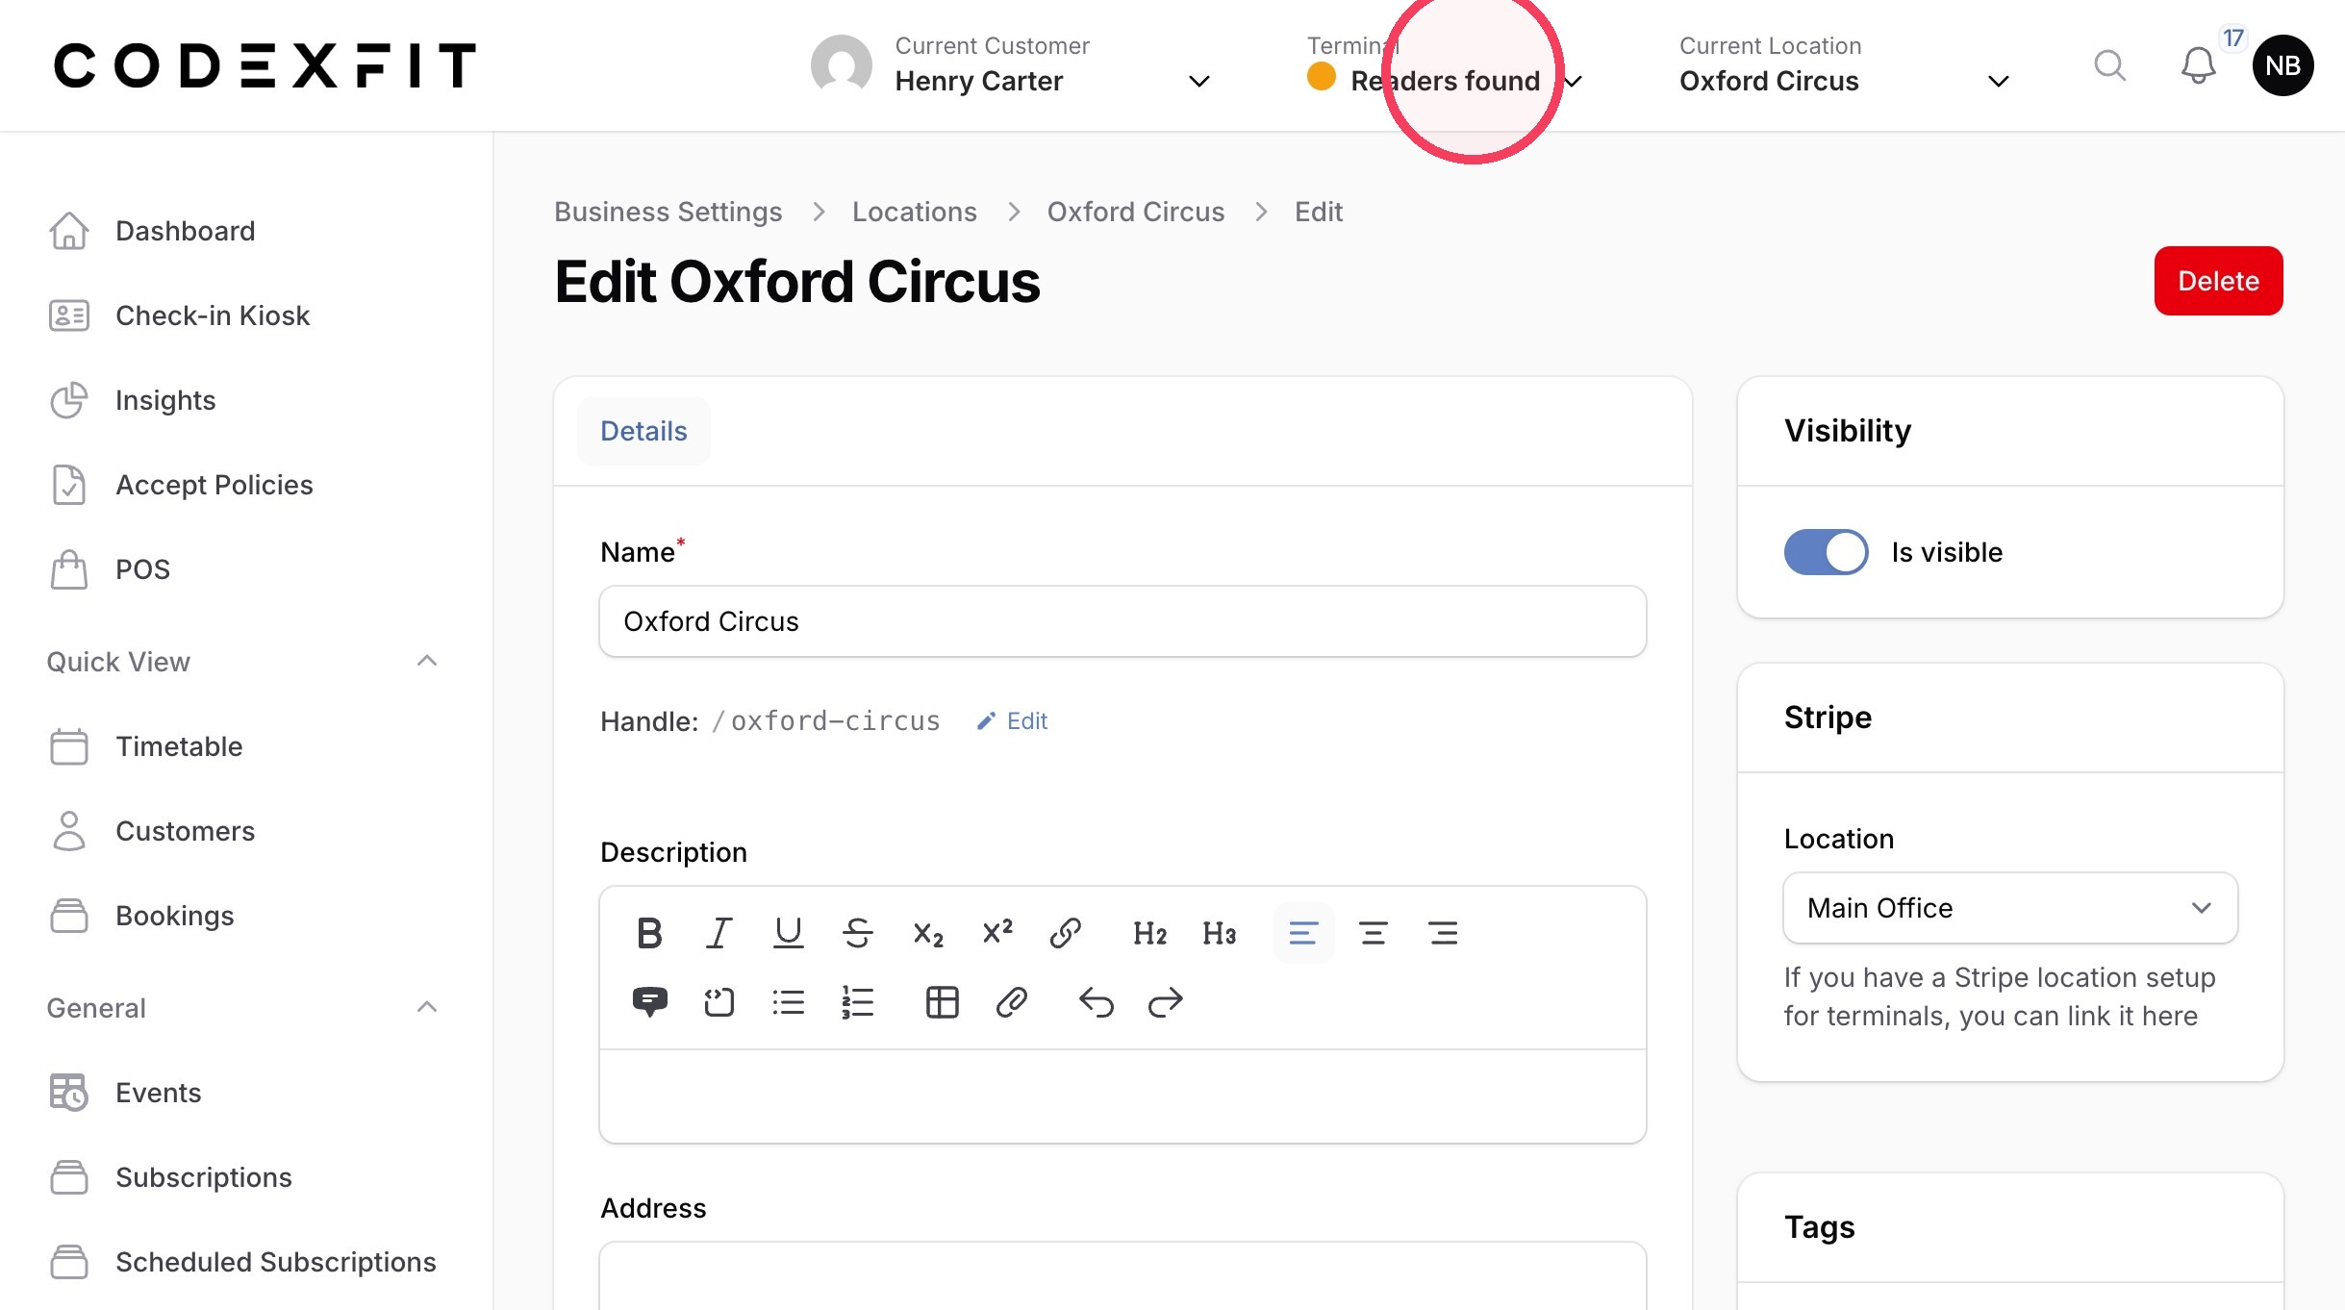Image resolution: width=2345 pixels, height=1310 pixels.
Task: Insert a table into the description
Action: coord(942,1002)
